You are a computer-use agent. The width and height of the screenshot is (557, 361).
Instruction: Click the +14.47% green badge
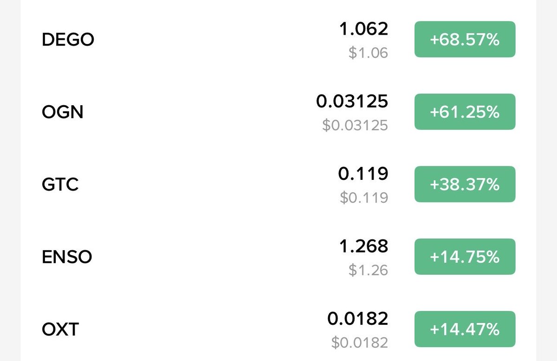pyautogui.click(x=465, y=329)
